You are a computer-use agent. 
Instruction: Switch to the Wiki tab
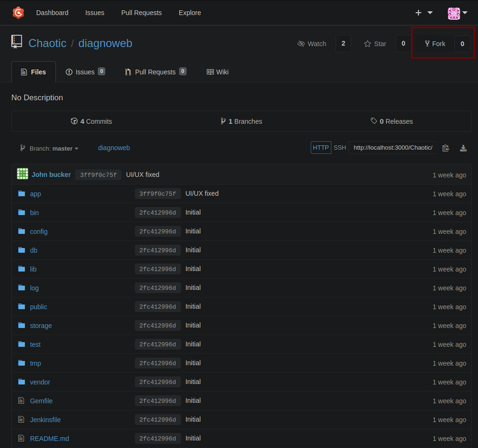218,72
